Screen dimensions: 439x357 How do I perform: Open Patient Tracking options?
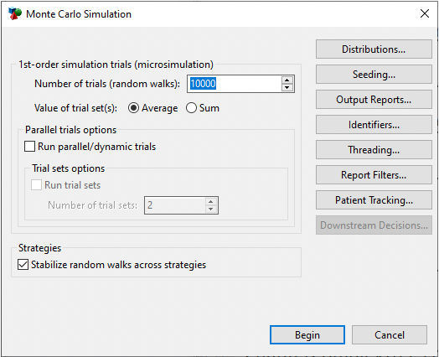tap(374, 200)
